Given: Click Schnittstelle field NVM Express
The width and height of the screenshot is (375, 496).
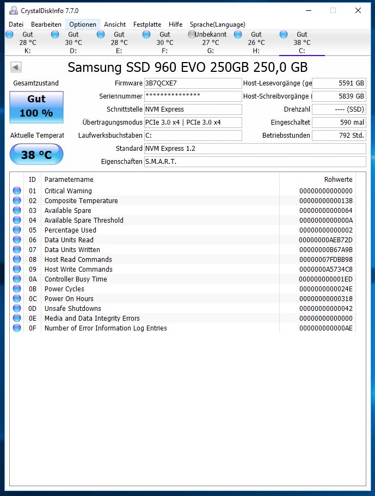Looking at the screenshot, I should click(x=193, y=109).
